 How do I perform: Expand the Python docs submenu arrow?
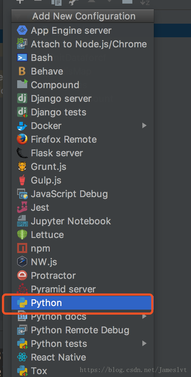144,316
